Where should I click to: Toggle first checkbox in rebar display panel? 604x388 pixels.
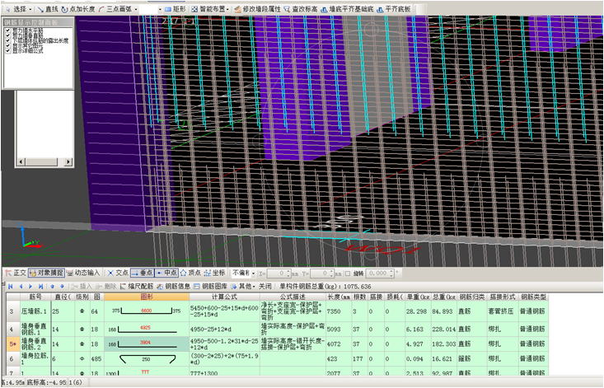[x=8, y=30]
